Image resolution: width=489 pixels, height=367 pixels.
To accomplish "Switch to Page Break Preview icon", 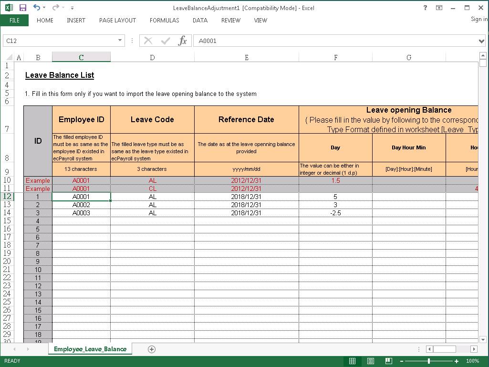I will tap(389, 361).
